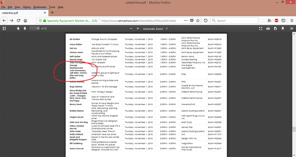Click the name Robb Holland
Screen dimensions: 296x157
pos(76,134)
